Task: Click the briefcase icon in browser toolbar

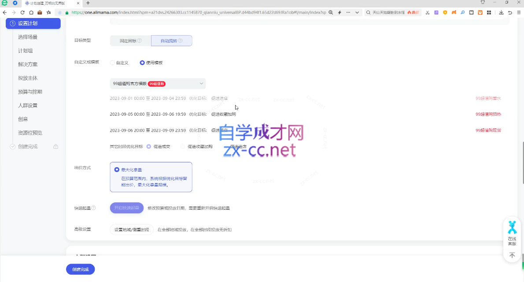Action: click(40, 12)
